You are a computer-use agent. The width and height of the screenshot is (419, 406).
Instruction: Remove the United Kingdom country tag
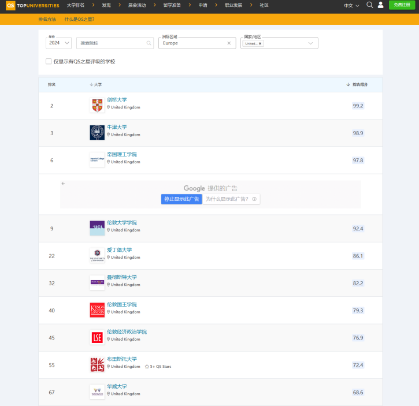(x=260, y=43)
